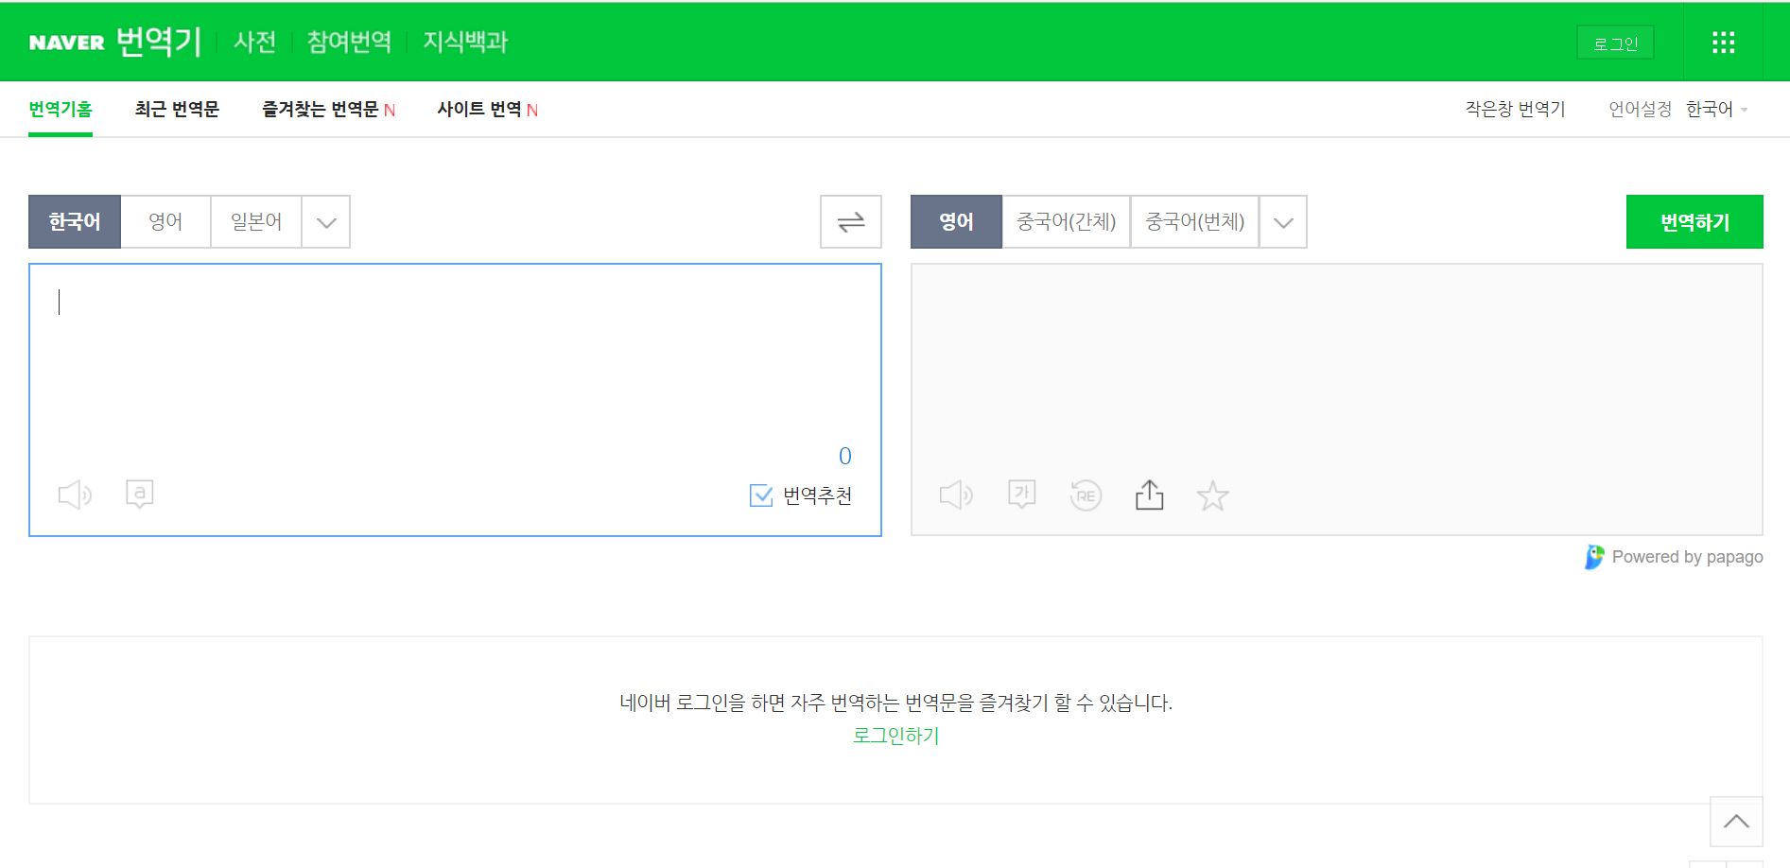Image resolution: width=1790 pixels, height=868 pixels.
Task: Share the translation result
Action: (1149, 494)
